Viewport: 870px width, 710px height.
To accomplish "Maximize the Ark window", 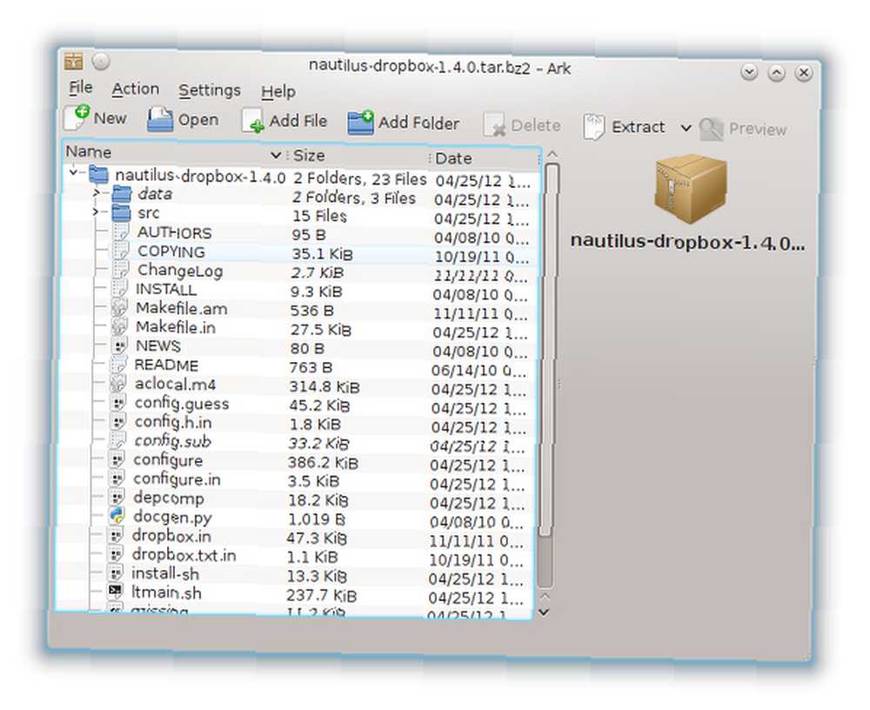I will point(776,73).
